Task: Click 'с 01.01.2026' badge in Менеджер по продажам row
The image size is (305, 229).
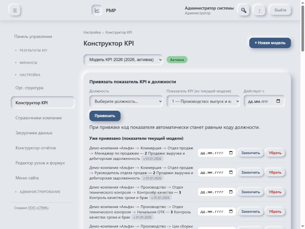Action: click(152, 158)
